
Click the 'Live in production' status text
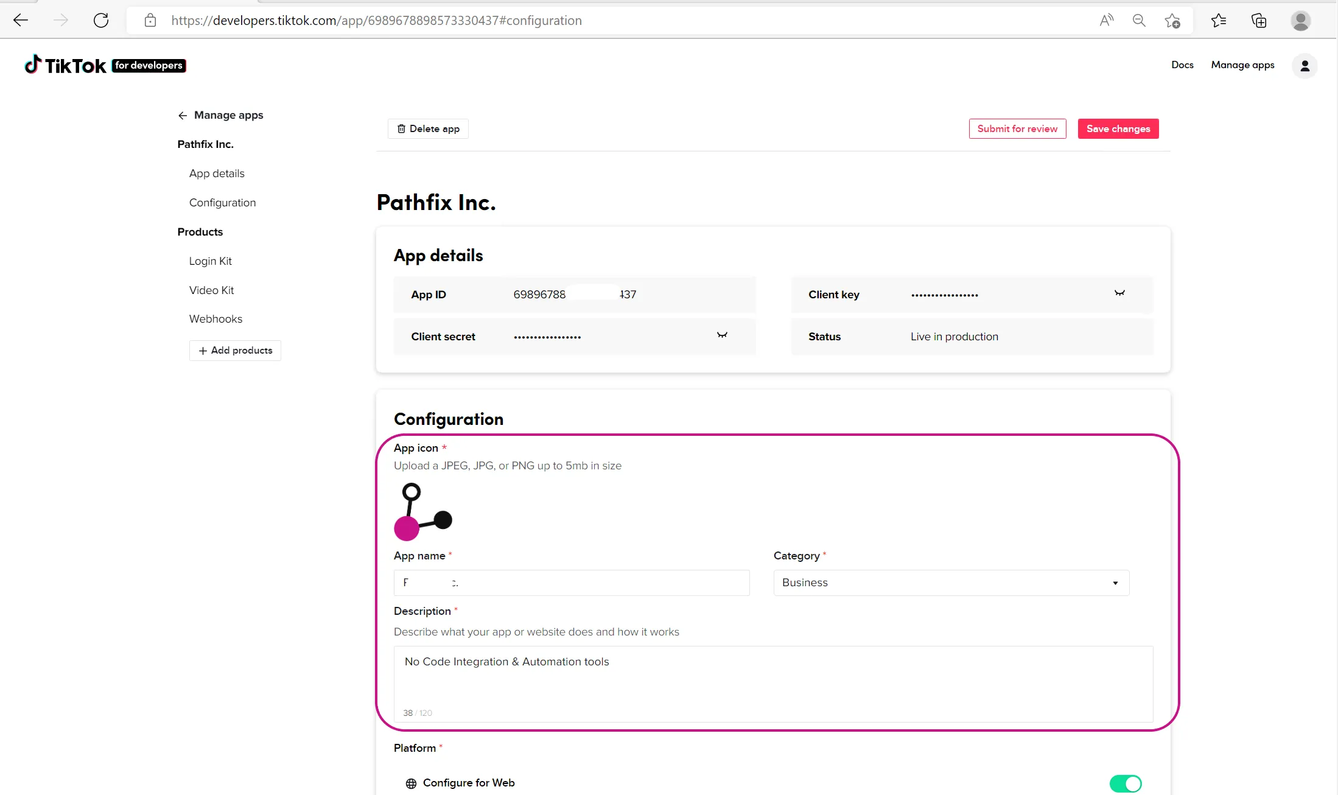click(x=954, y=337)
